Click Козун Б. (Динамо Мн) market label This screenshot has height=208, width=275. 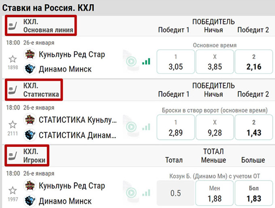pos(215,176)
